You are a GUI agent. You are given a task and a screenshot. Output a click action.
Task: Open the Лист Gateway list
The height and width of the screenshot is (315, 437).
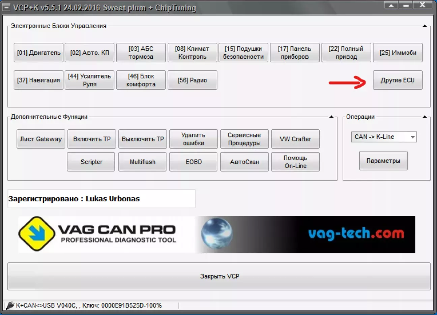tap(41, 139)
